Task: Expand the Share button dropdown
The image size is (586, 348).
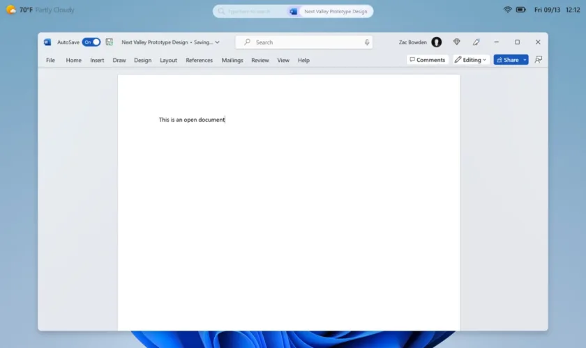Action: 525,60
